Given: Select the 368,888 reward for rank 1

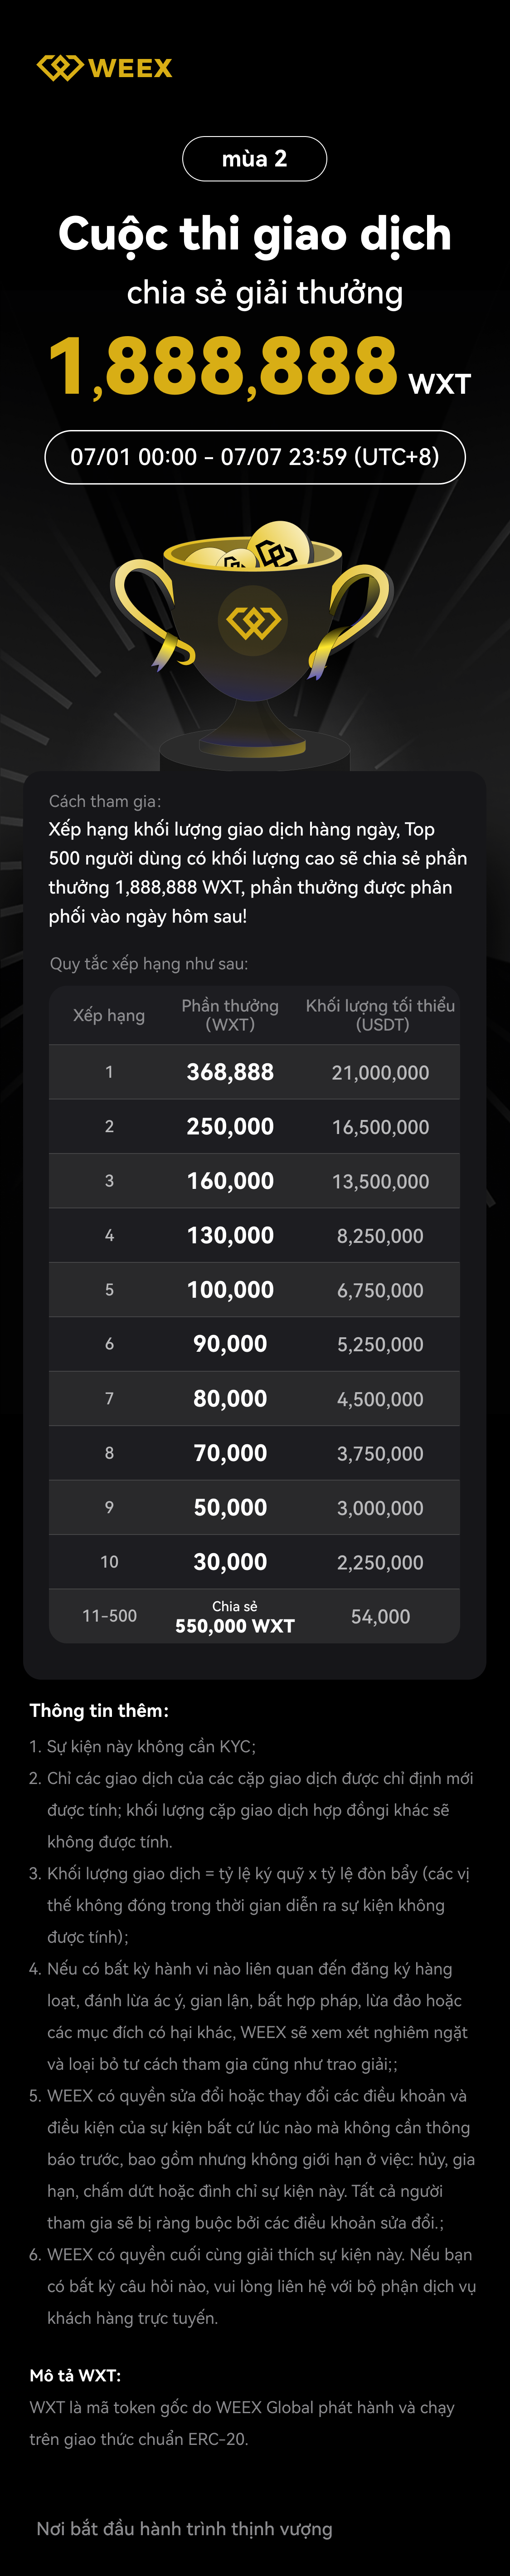Looking at the screenshot, I should tap(230, 1072).
